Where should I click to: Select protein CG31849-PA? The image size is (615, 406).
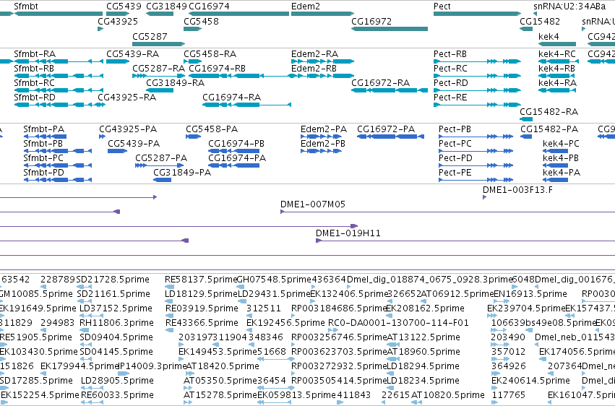(163, 180)
